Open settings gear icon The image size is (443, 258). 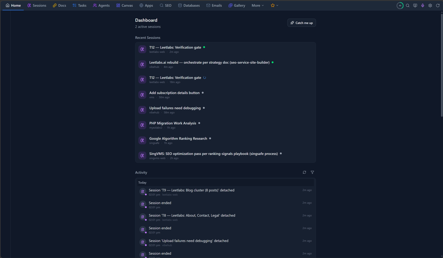coord(430,5)
